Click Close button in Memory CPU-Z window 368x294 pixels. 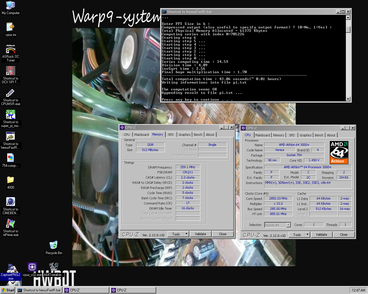point(223,234)
